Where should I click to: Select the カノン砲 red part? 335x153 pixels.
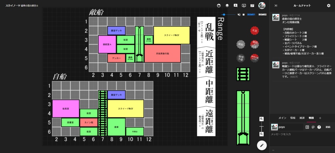[x=89, y=123]
